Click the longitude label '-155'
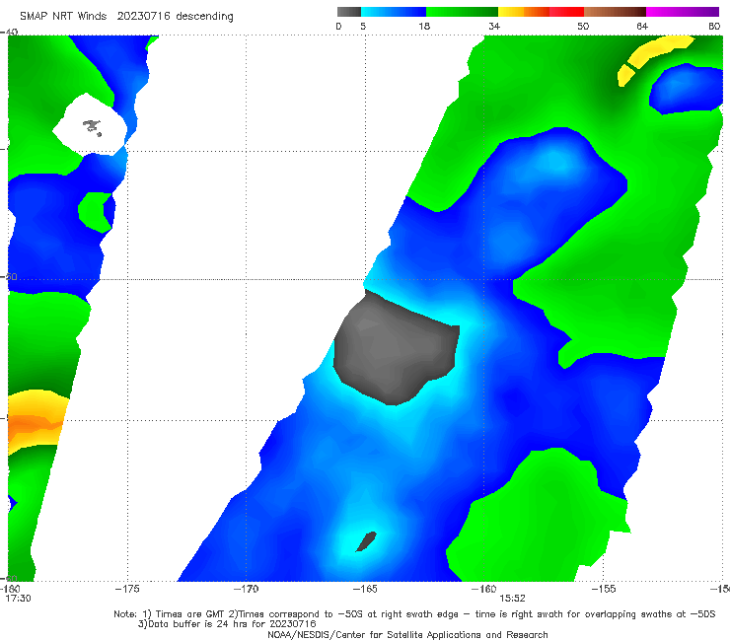This screenshot has height=641, width=730. click(604, 589)
